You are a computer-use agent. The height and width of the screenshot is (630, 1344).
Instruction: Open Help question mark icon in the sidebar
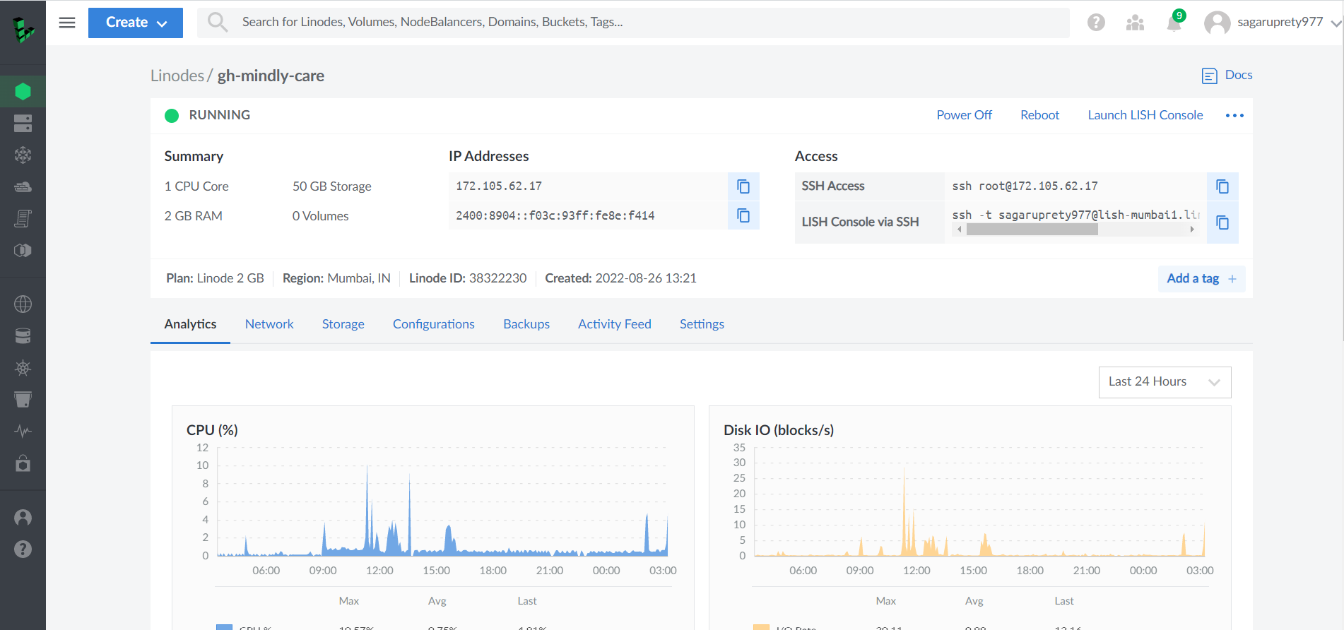coord(23,549)
